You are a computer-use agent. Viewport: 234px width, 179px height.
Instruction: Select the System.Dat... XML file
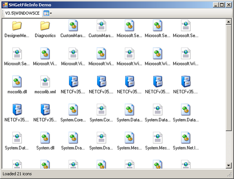click(17, 141)
